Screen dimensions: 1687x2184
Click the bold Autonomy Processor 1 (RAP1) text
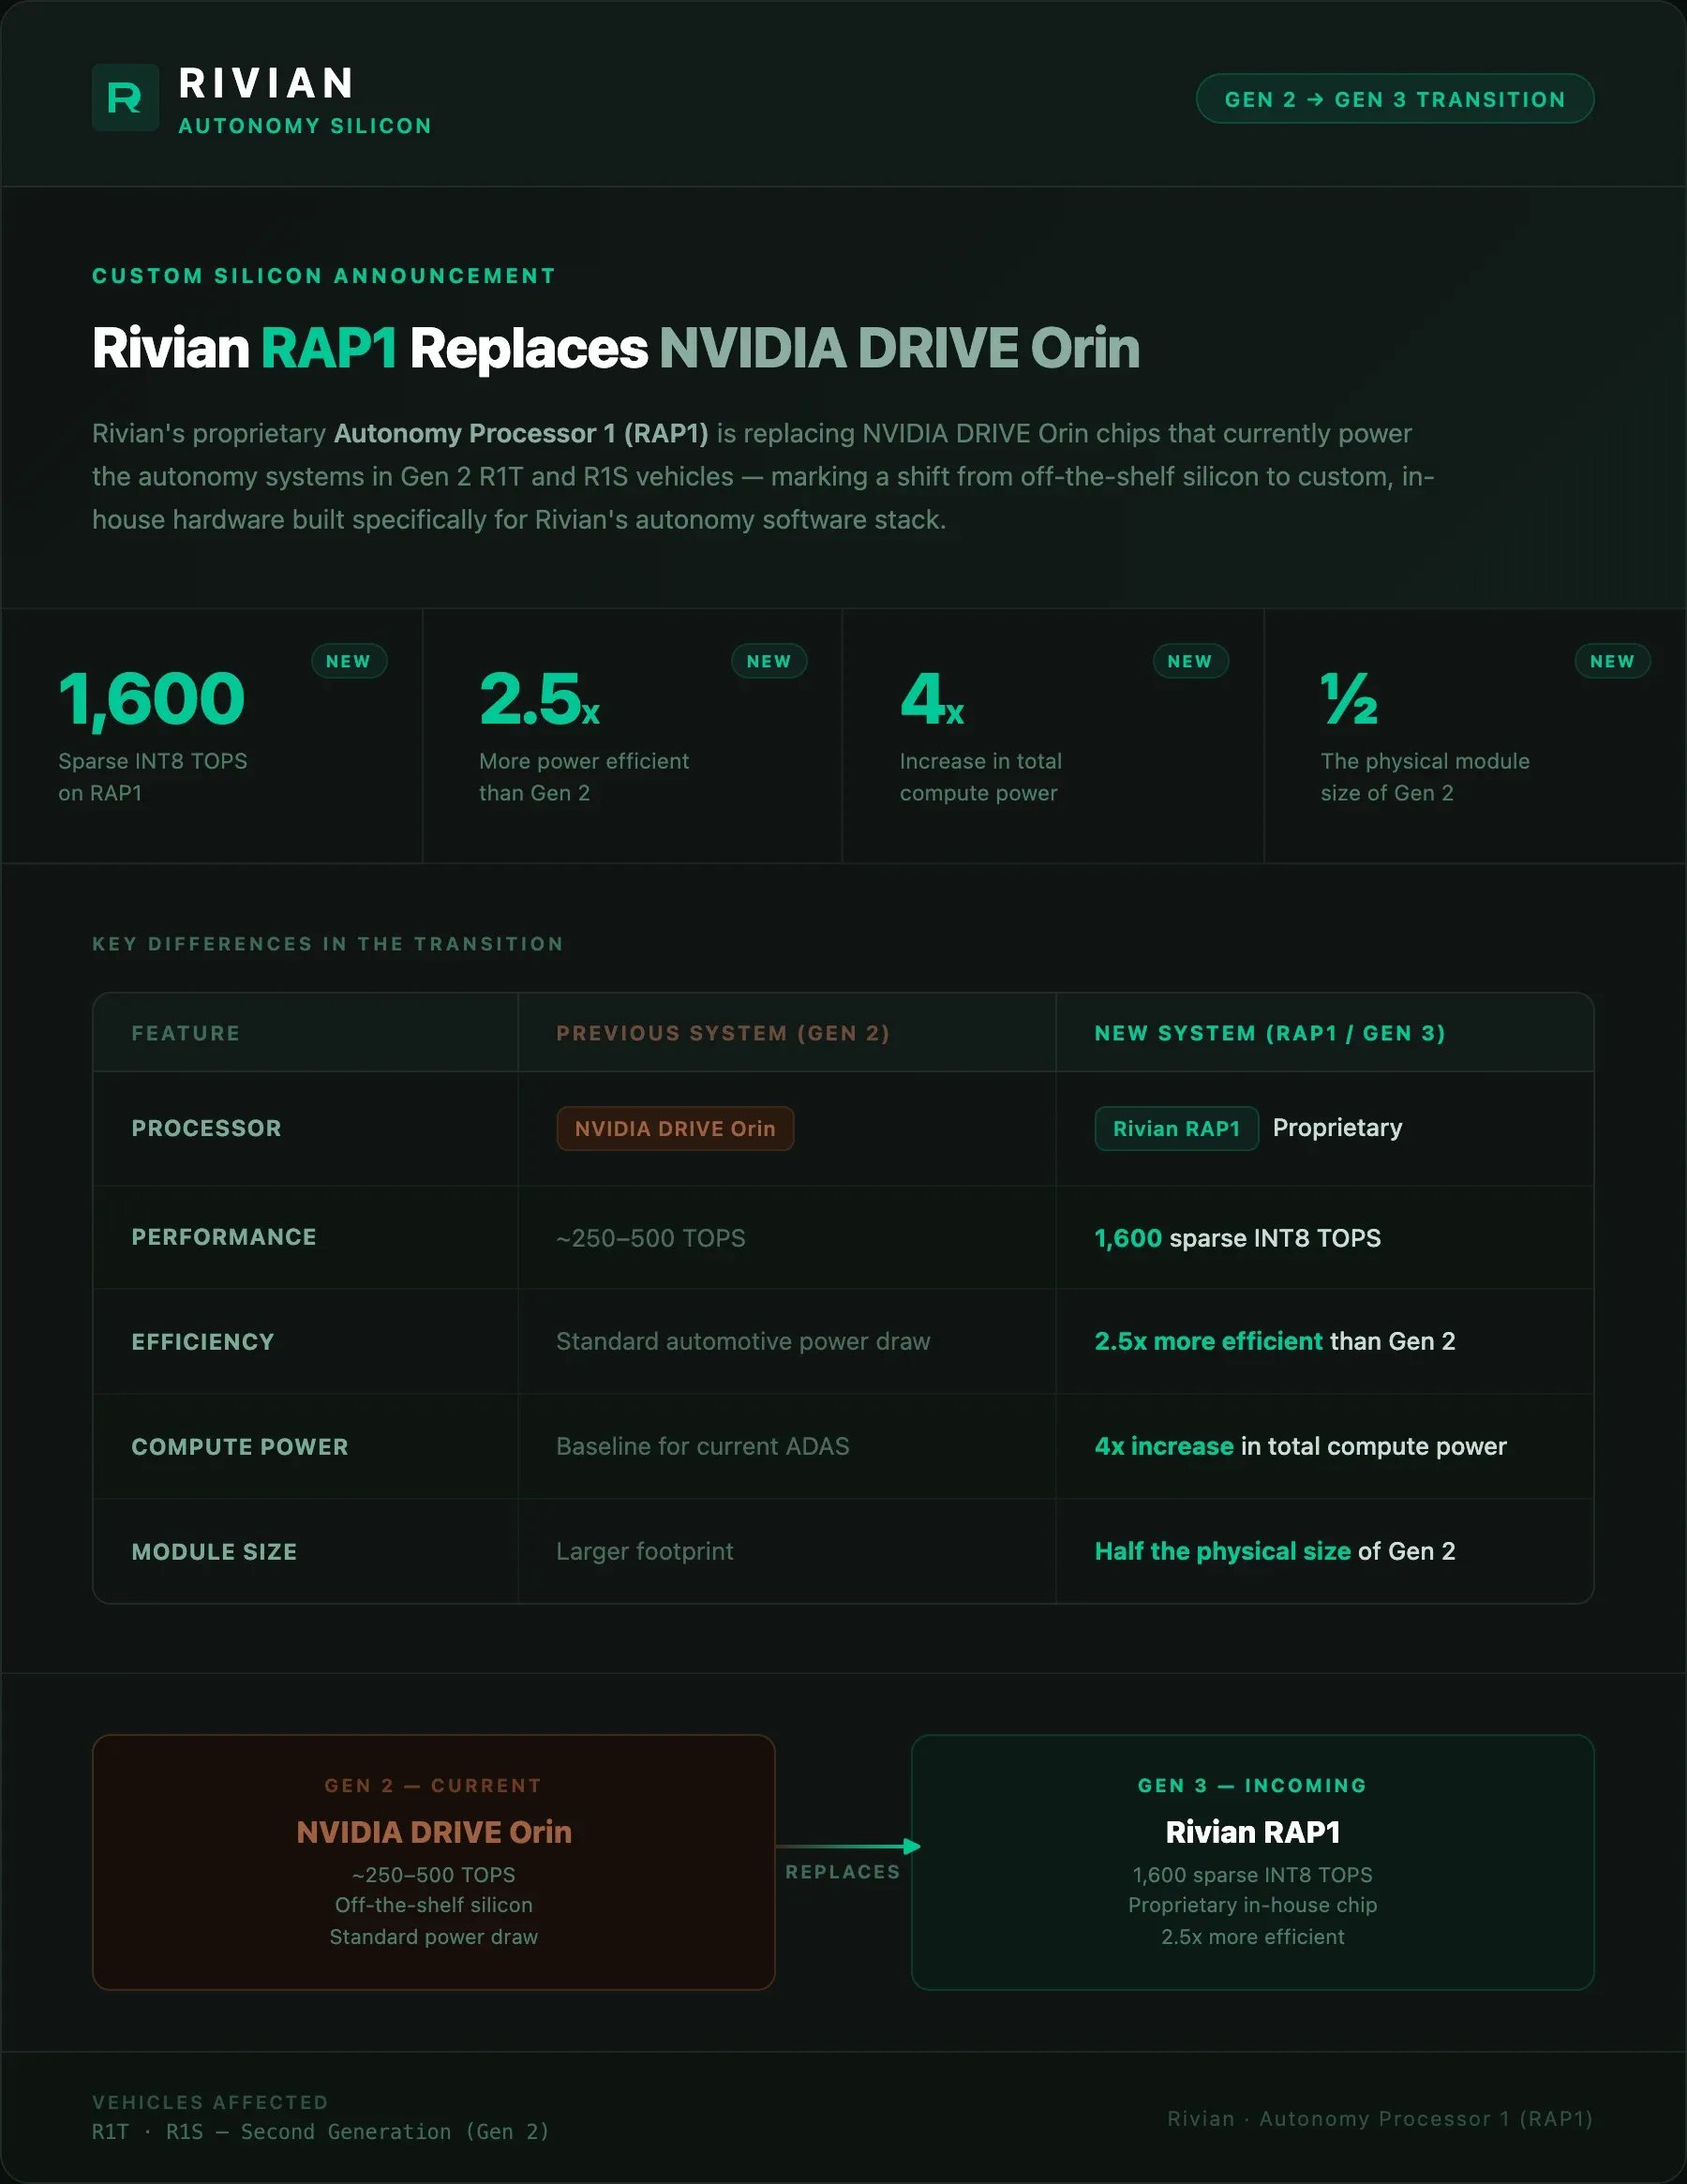(521, 433)
